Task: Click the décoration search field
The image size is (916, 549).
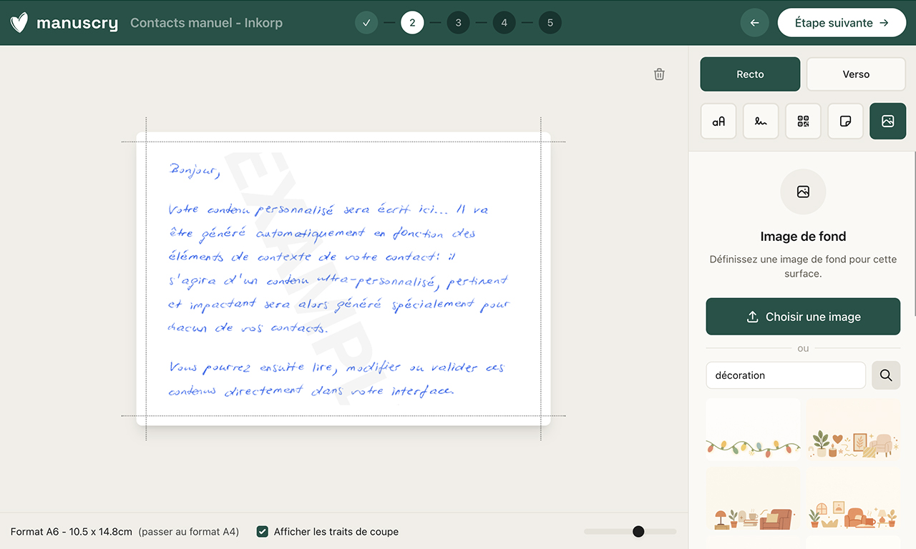Action: 786,375
